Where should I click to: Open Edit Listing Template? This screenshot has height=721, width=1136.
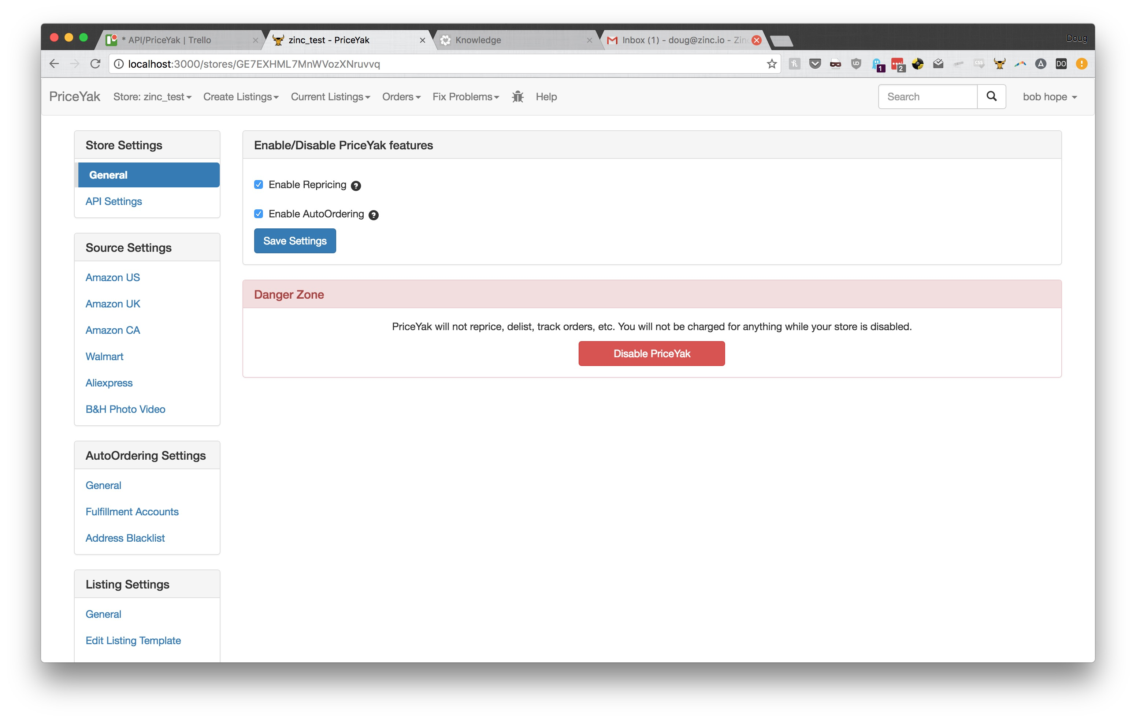[x=133, y=641]
